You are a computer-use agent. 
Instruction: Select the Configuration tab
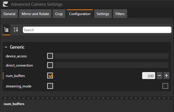click(80, 14)
